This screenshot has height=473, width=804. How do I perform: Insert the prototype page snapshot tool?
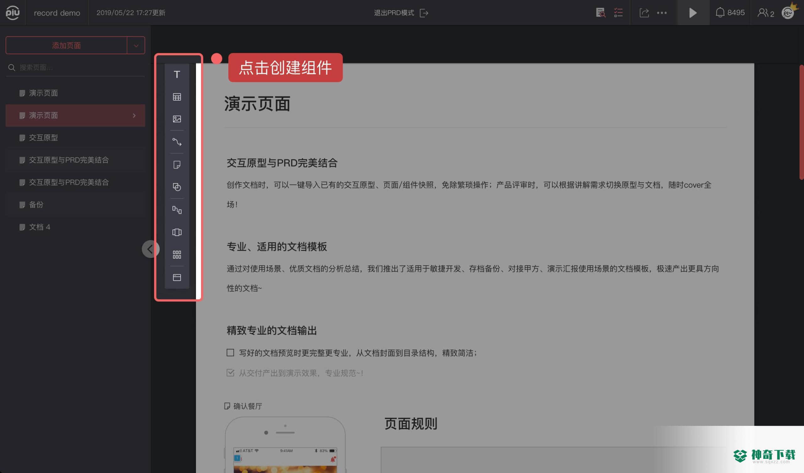177,232
